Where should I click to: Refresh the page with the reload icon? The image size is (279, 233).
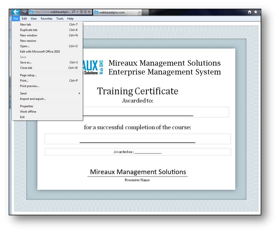(x=85, y=12)
